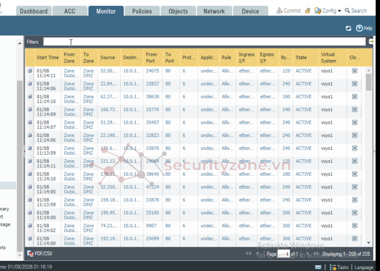This screenshot has height=271, width=380.
Task: Open the Dashboard tab
Action: [x=34, y=11]
